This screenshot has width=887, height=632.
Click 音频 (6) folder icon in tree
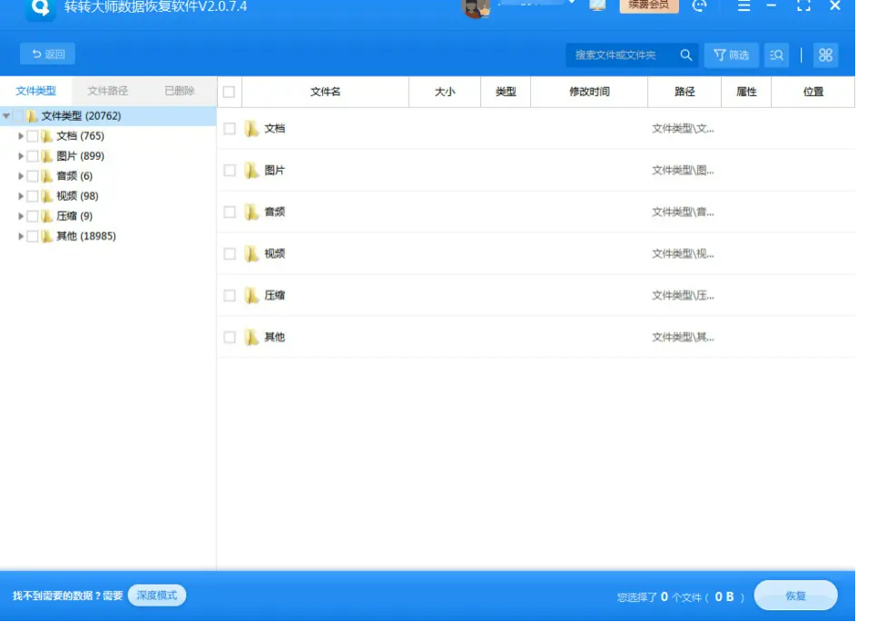point(47,176)
